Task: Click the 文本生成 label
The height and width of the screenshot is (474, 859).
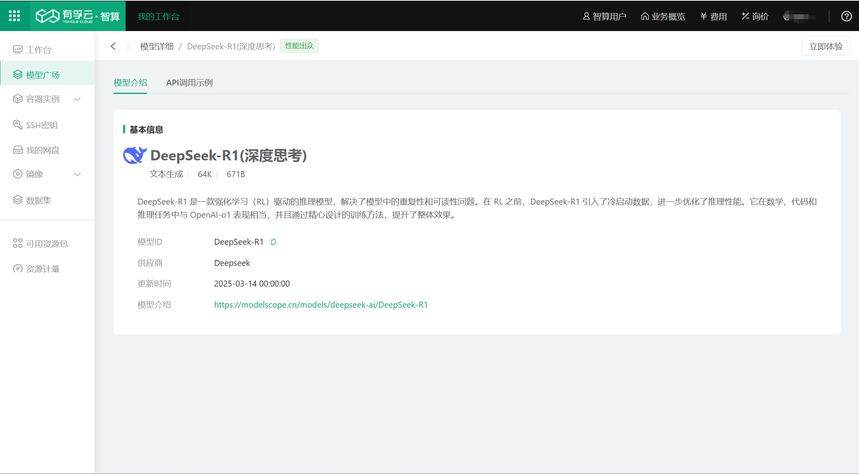Action: (x=166, y=174)
